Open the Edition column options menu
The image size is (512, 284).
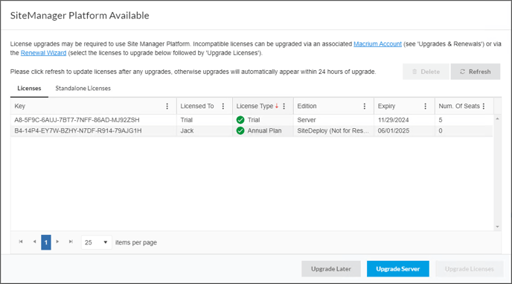click(365, 106)
